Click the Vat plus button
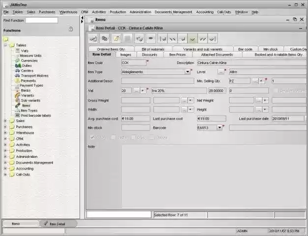This screenshot has width=308, height=236. 143,90
